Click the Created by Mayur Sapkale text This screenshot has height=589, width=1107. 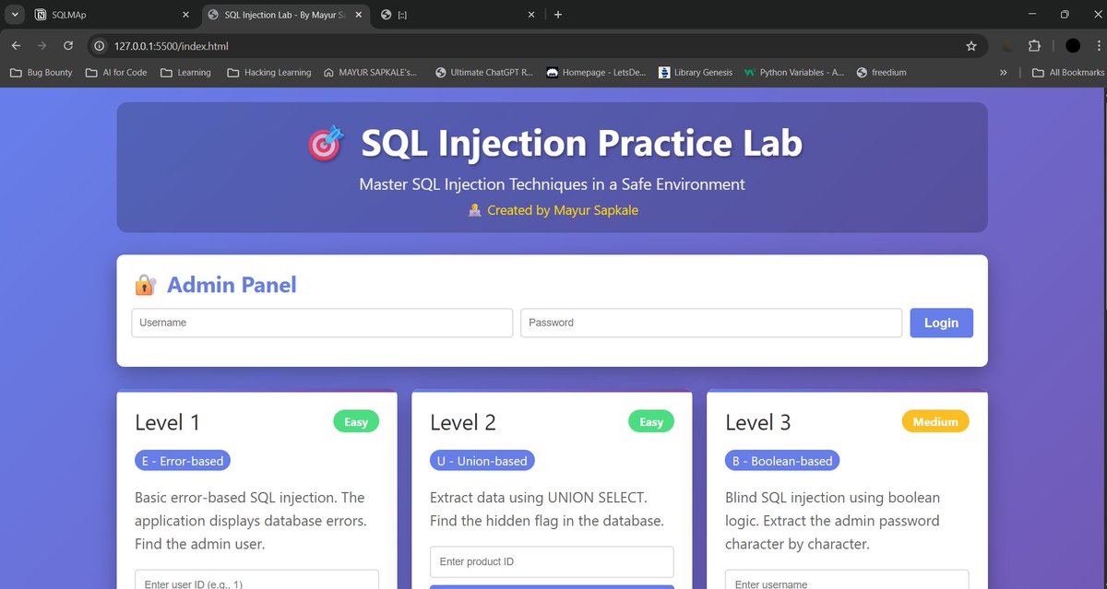(563, 210)
